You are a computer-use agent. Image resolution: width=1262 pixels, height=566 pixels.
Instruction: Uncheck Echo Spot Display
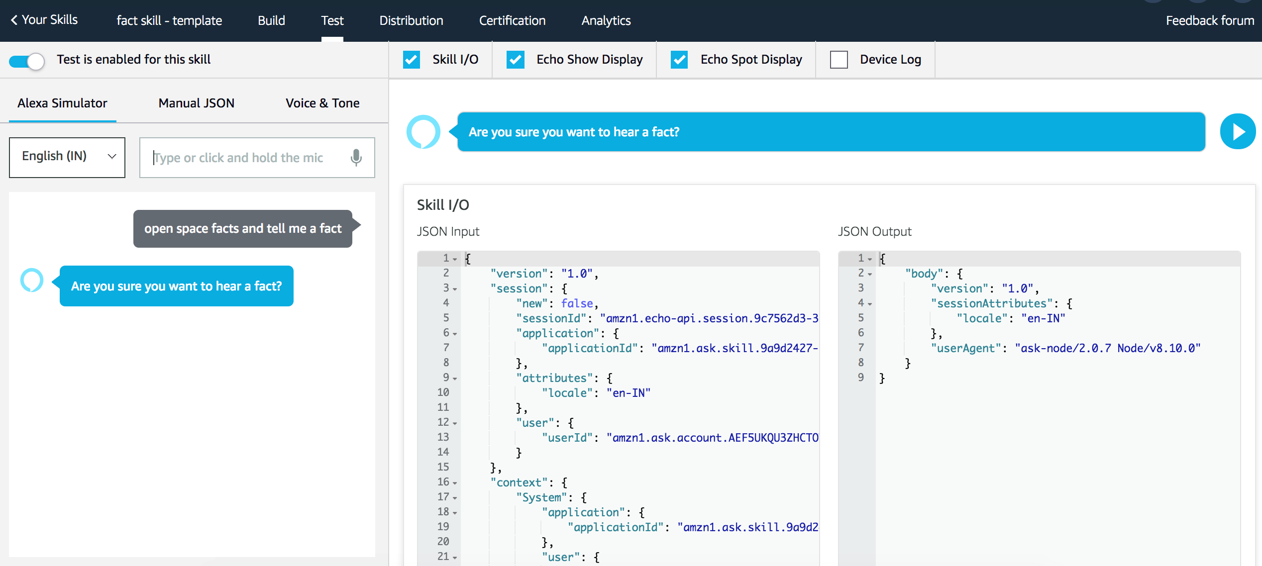tap(680, 59)
